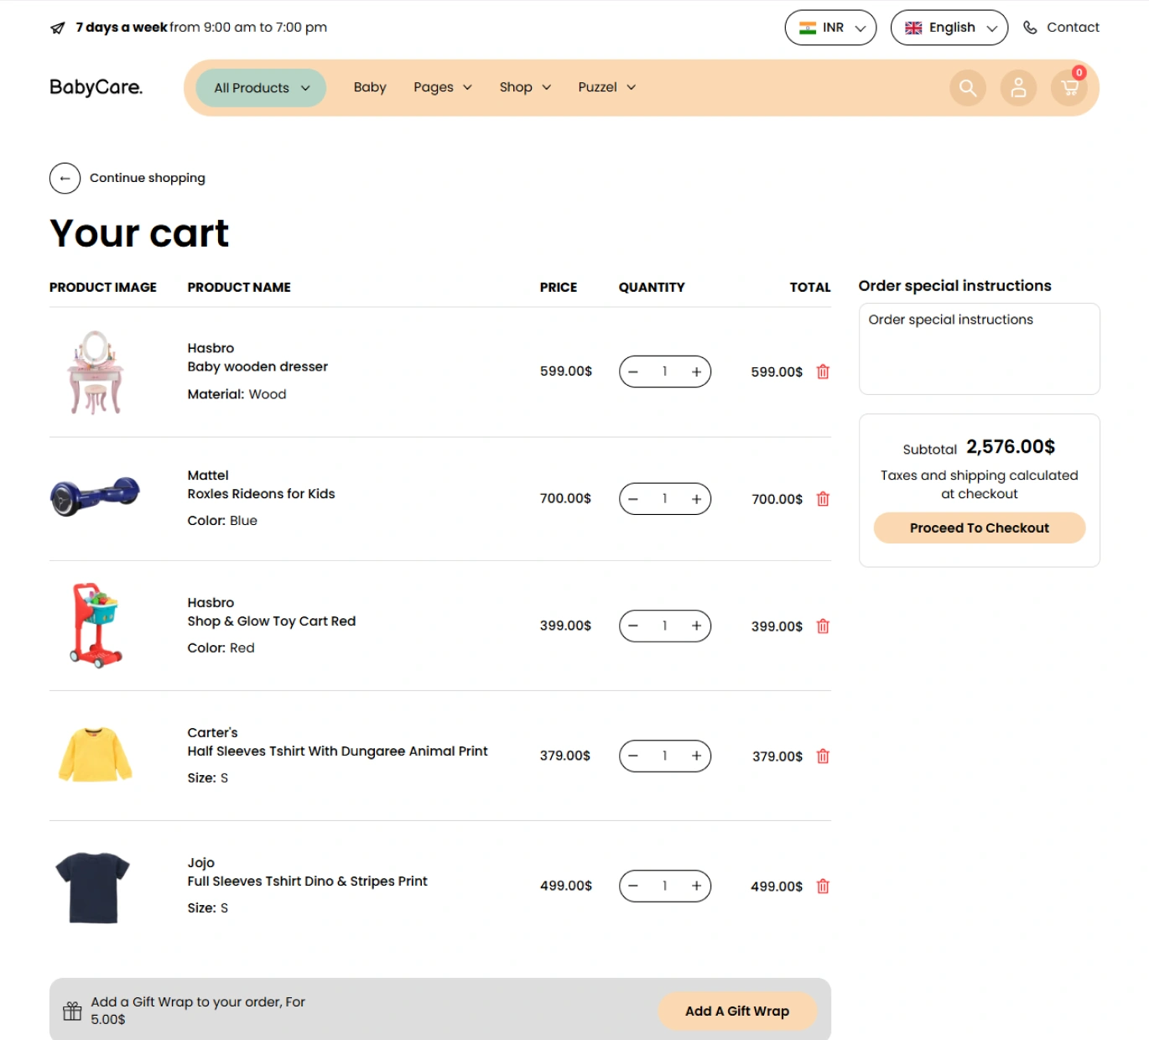1149x1040 pixels.
Task: Open Baby wooden dresser product name link
Action: 257,367
